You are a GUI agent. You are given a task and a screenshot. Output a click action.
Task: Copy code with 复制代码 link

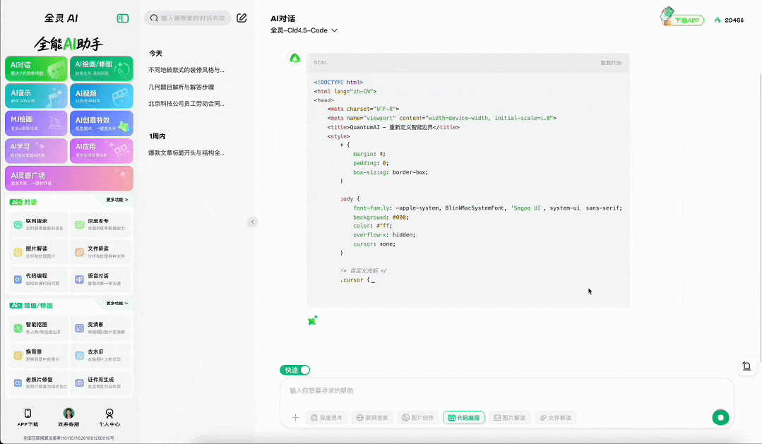(x=611, y=63)
